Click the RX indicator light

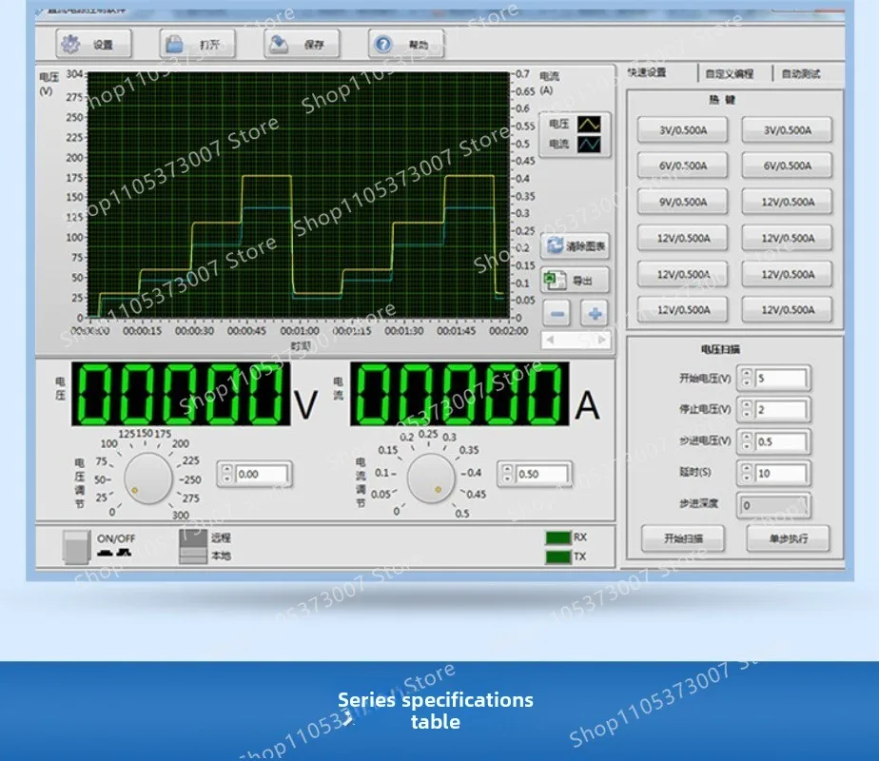tap(557, 537)
